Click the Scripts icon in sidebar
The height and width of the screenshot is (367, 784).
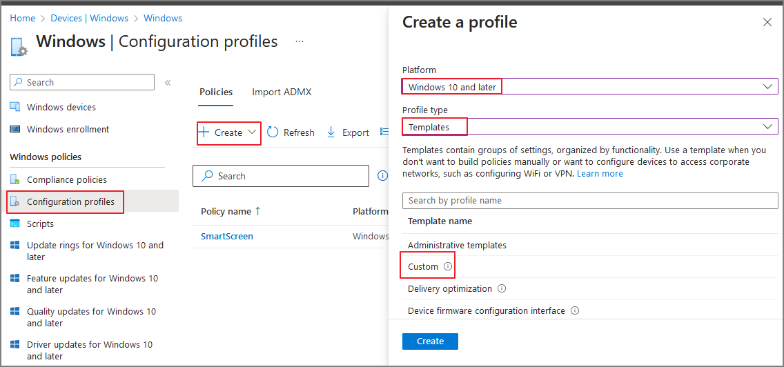click(15, 224)
